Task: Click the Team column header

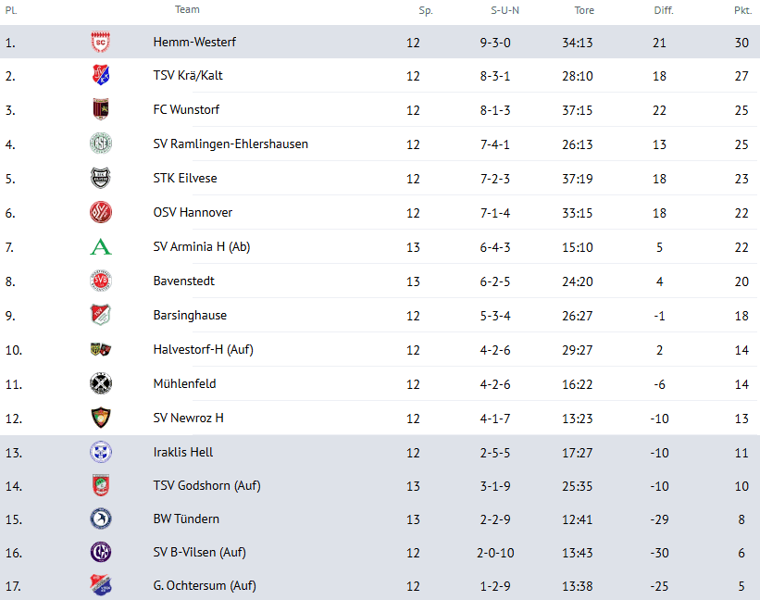Action: (187, 10)
